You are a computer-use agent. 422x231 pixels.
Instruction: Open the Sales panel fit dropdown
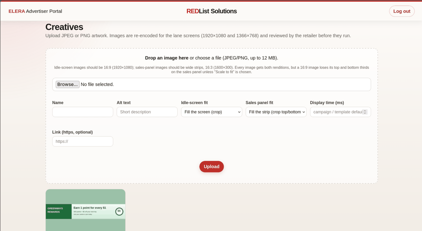(x=276, y=112)
